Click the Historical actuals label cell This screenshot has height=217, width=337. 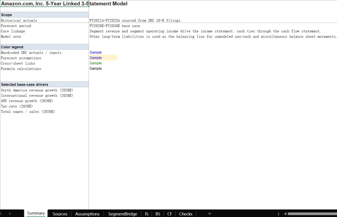point(45,20)
